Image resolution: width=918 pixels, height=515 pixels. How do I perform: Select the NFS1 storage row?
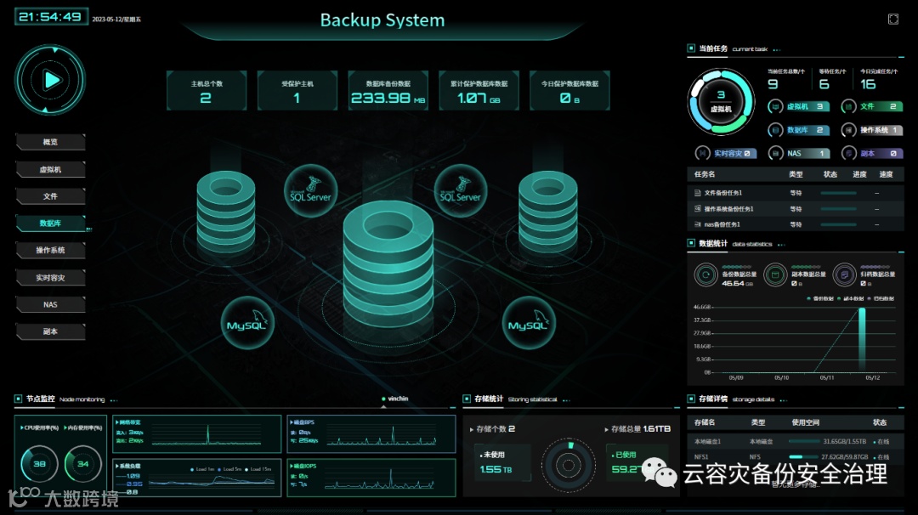pos(795,457)
